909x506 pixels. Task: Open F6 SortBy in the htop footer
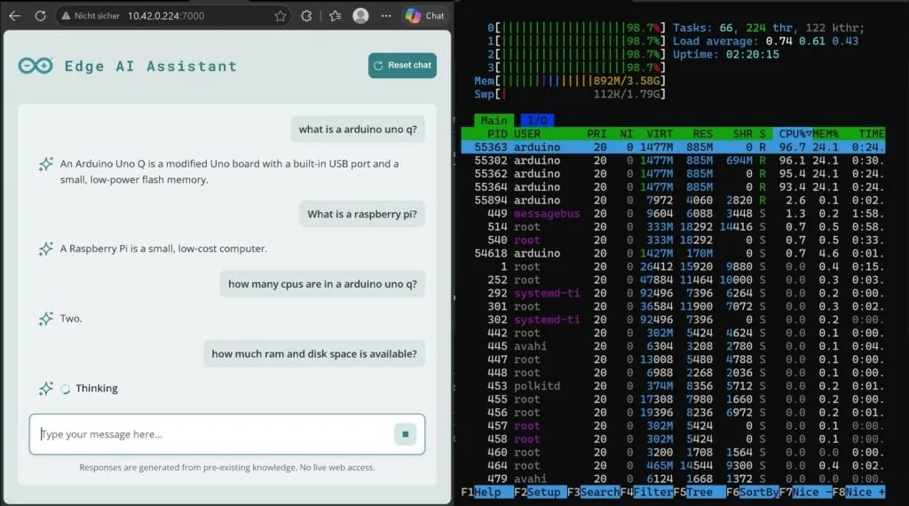[753, 492]
